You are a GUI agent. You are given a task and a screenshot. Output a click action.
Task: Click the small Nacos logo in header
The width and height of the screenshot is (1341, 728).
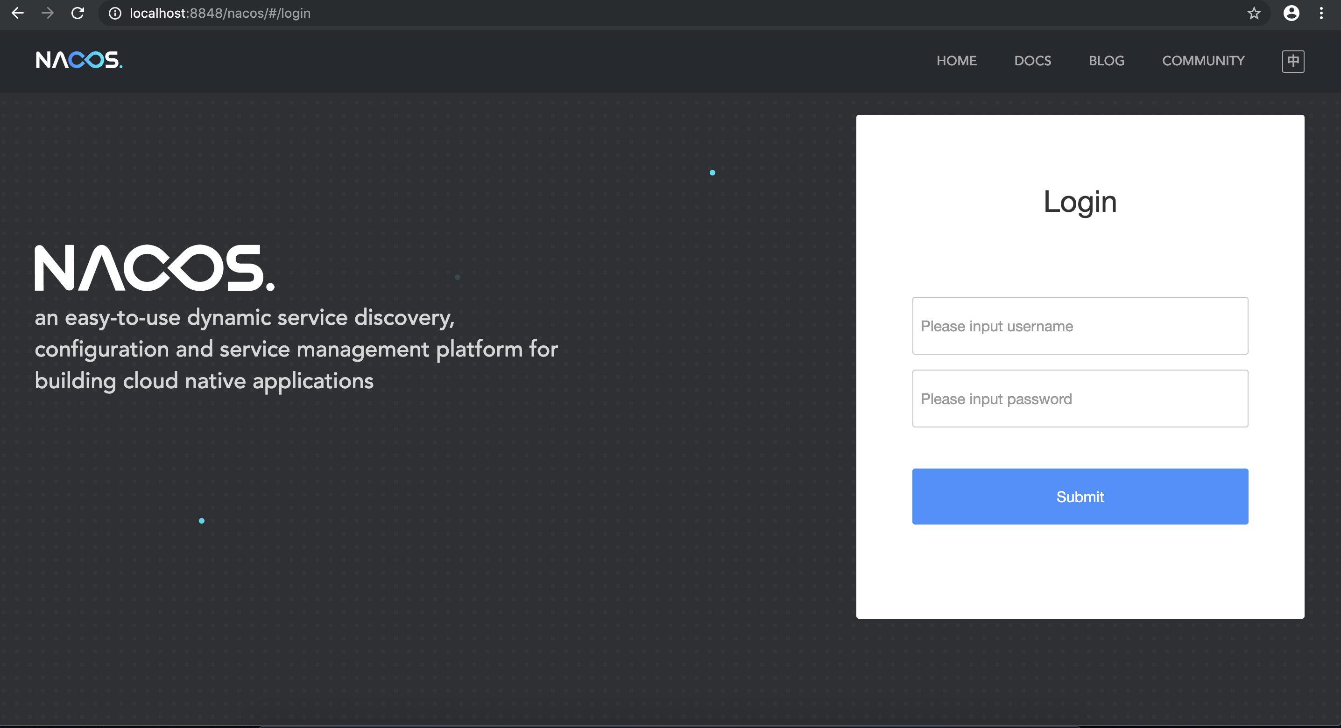pyautogui.click(x=78, y=60)
